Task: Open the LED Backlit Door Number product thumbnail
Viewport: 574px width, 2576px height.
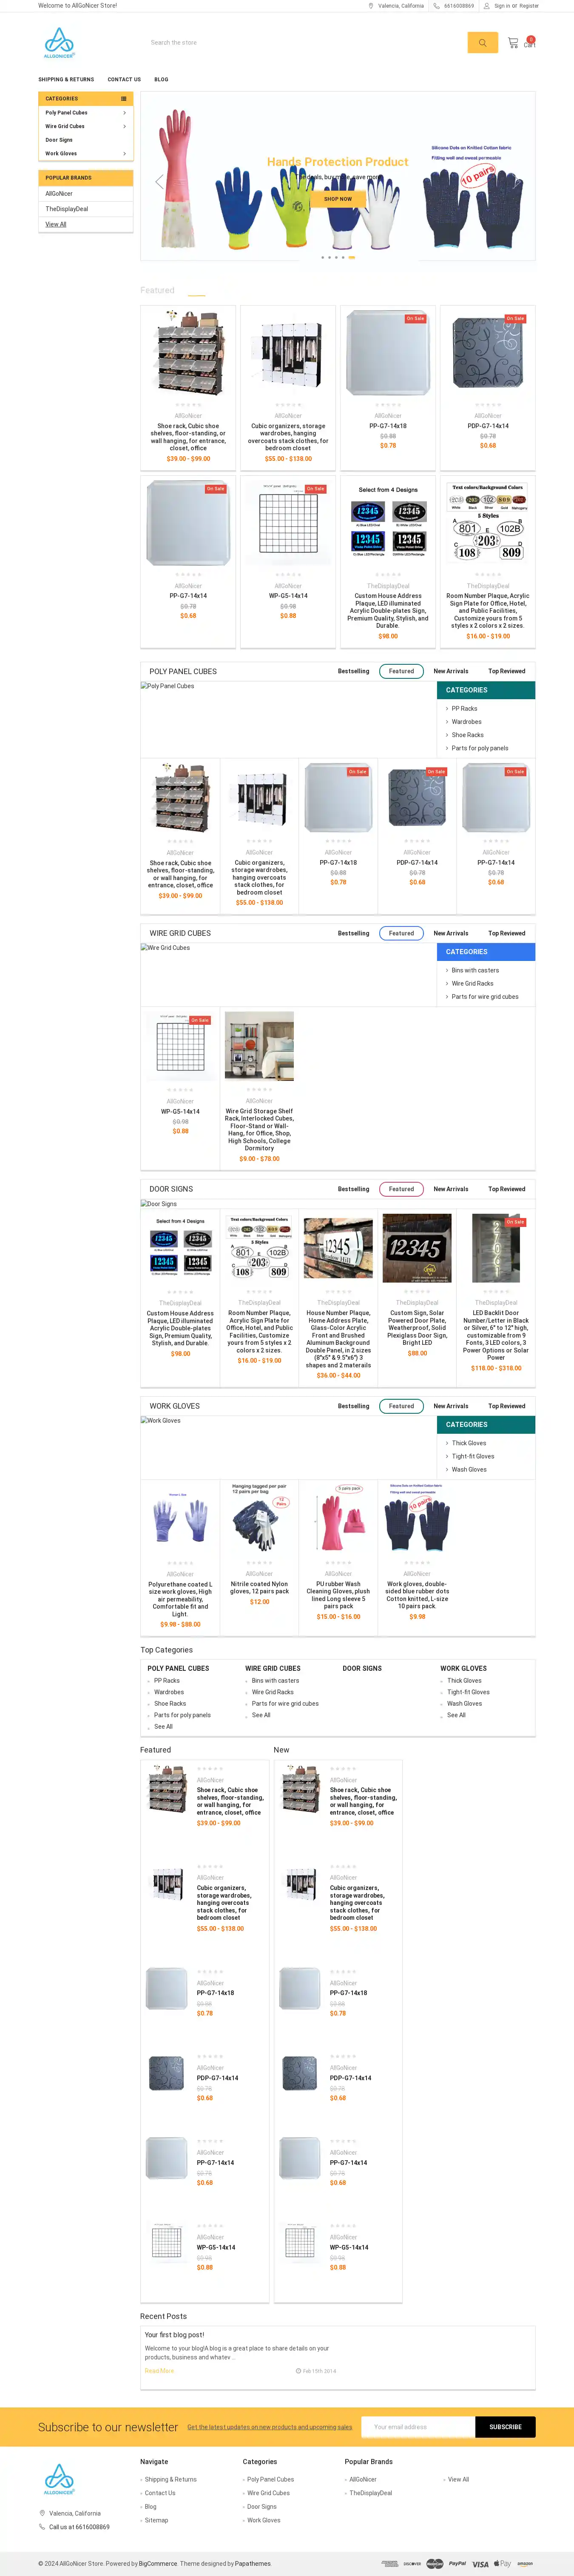Action: tap(496, 1248)
